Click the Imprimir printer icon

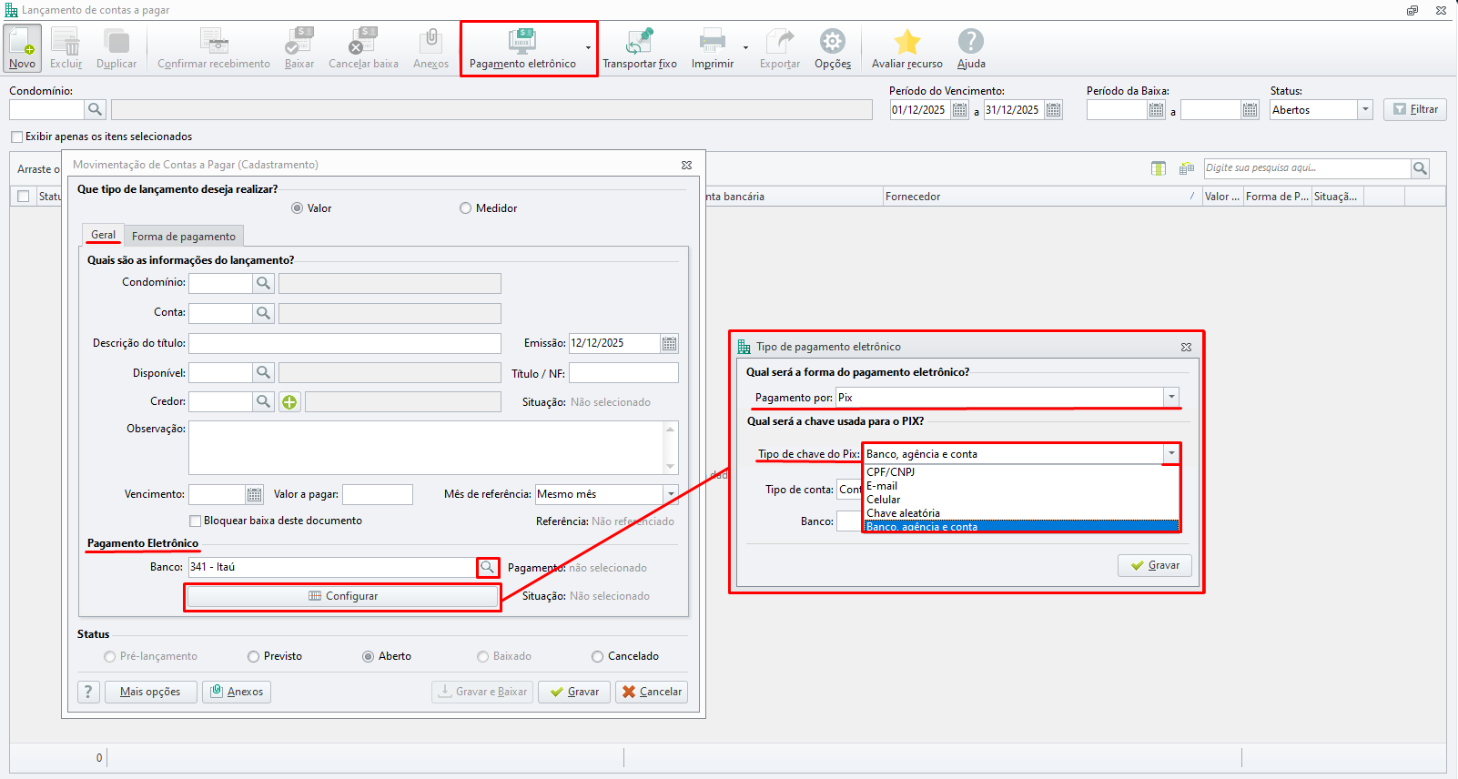[x=712, y=43]
